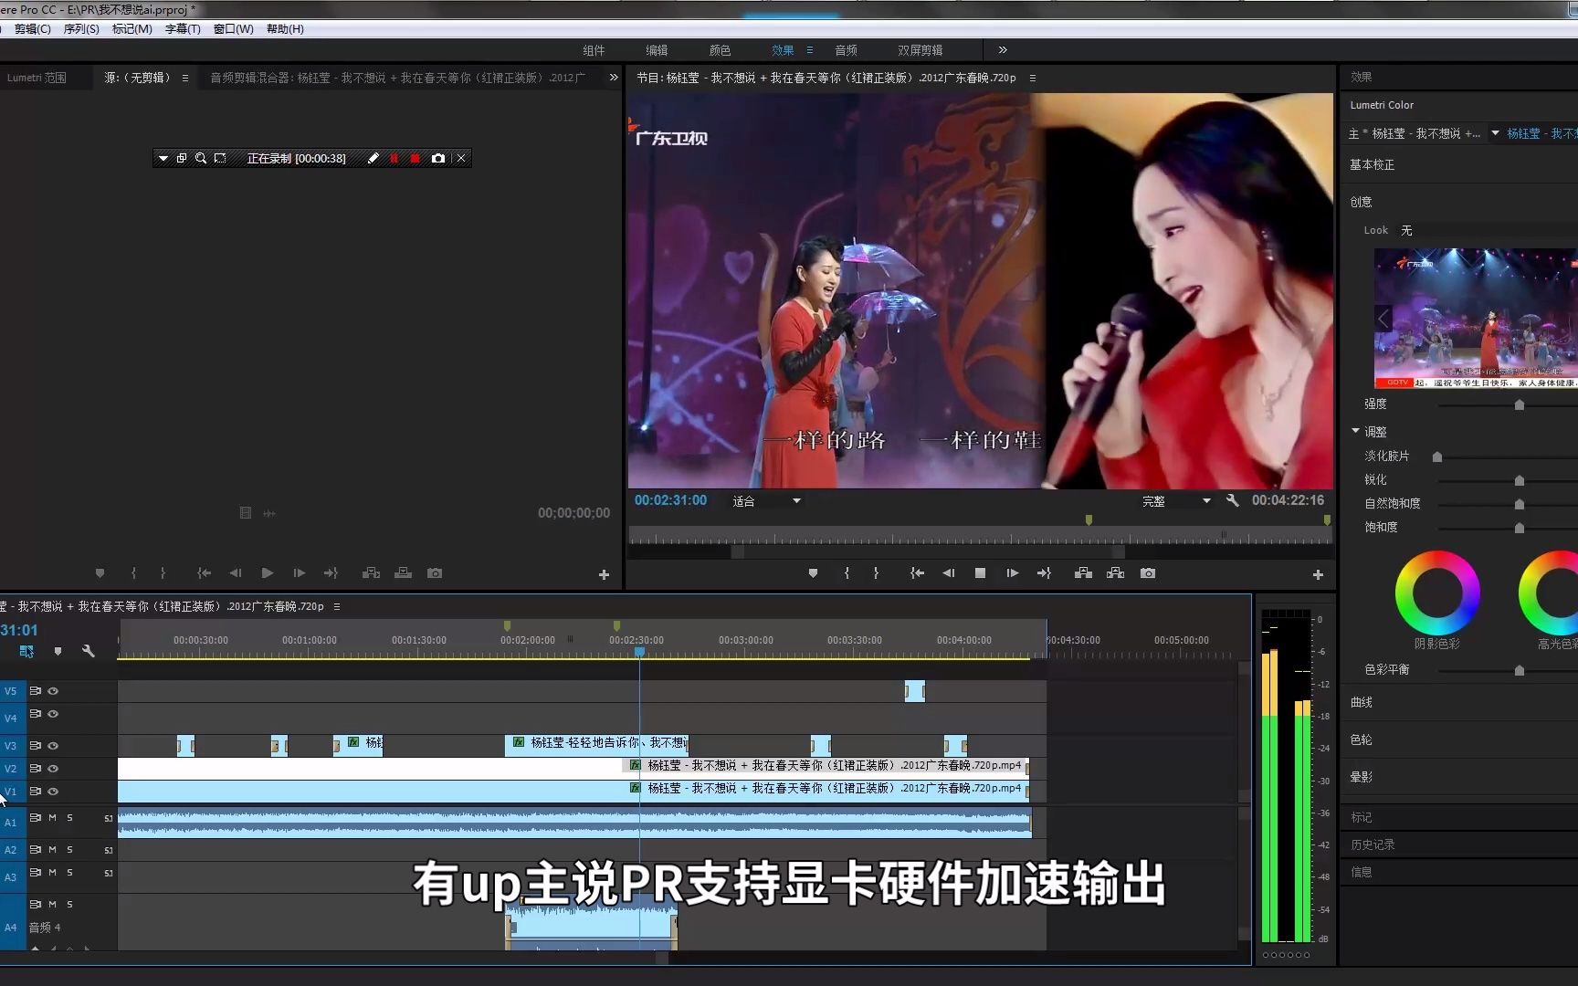The image size is (1578, 986).
Task: Click the zoom magnifier in recorder toolbar
Action: 201,158
